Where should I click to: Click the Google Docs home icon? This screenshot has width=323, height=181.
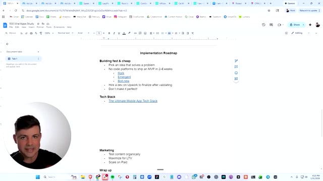(x=5, y=25)
